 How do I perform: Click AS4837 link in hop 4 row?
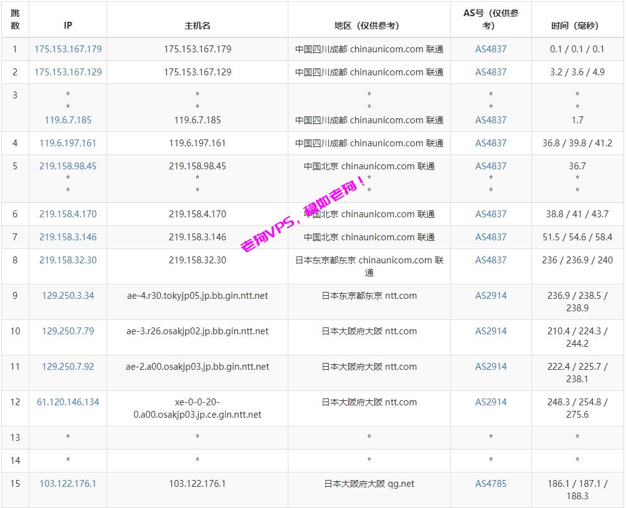pos(491,143)
